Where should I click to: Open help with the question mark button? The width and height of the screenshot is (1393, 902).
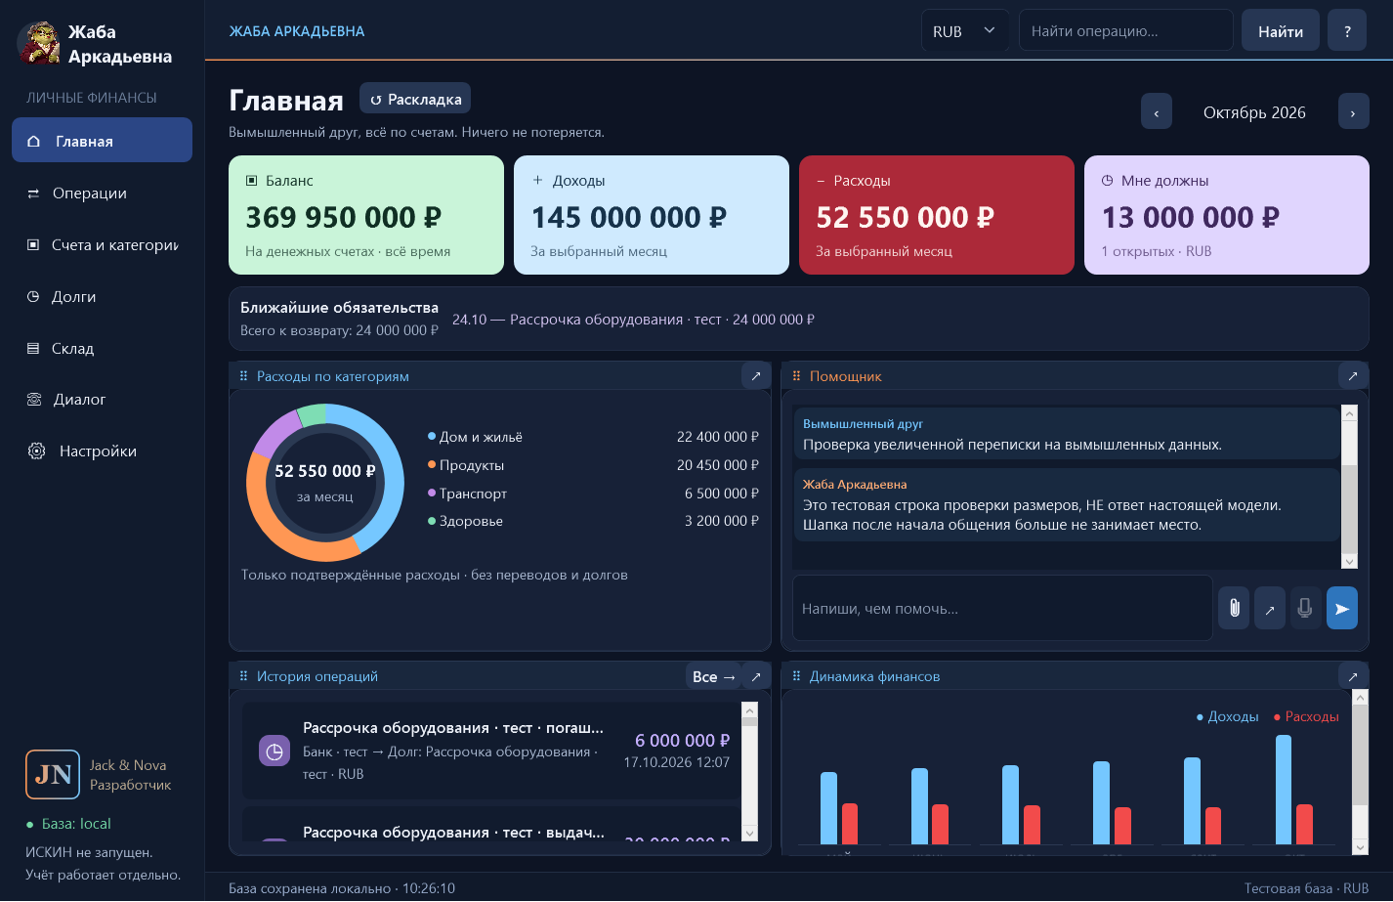(1347, 31)
